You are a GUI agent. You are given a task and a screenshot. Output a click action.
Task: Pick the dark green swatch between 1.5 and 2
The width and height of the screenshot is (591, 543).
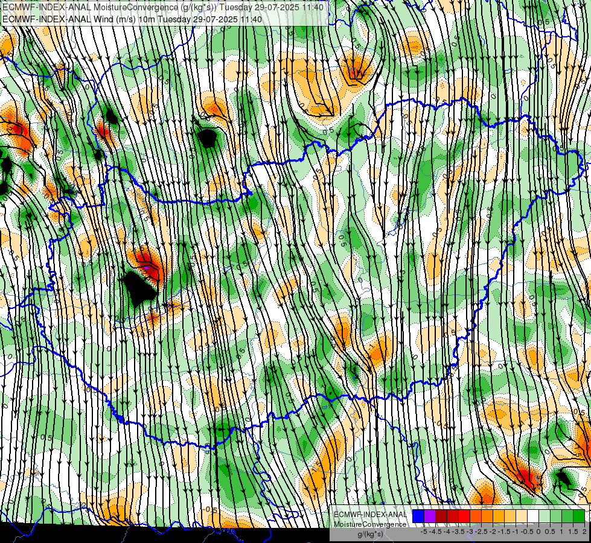[579, 516]
